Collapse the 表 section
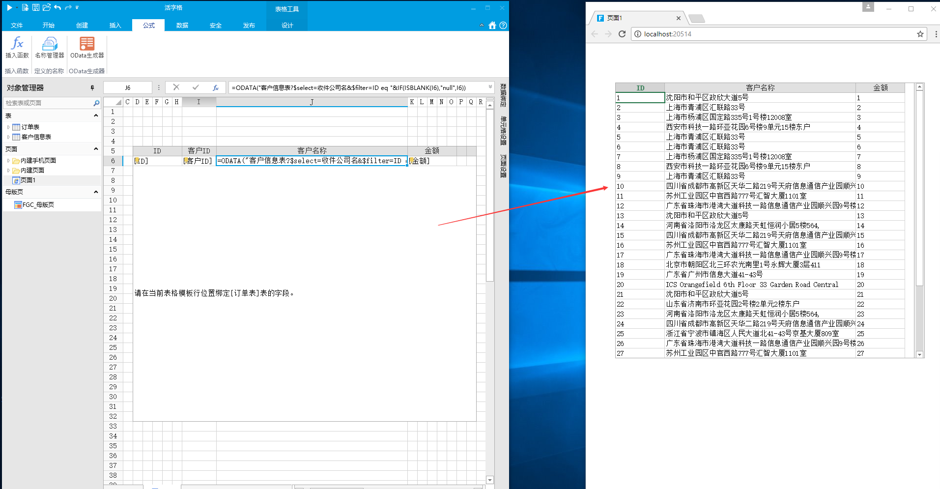The image size is (940, 489). click(x=96, y=115)
